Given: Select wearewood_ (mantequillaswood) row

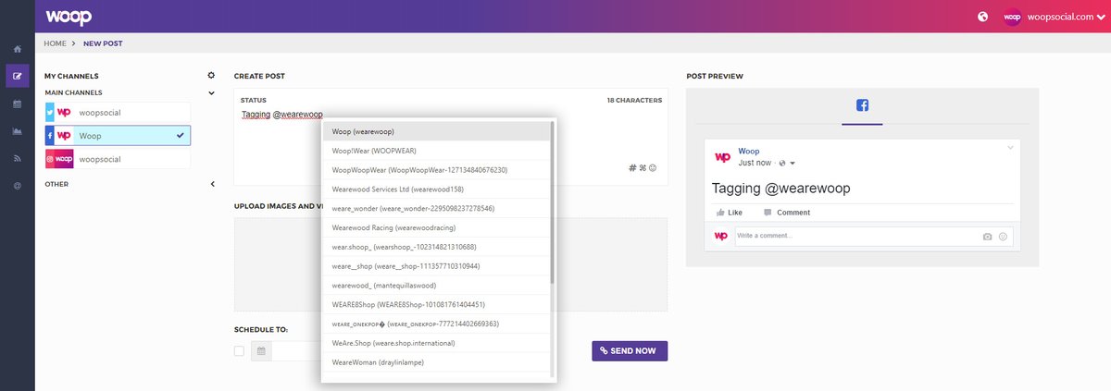Looking at the screenshot, I should 436,286.
